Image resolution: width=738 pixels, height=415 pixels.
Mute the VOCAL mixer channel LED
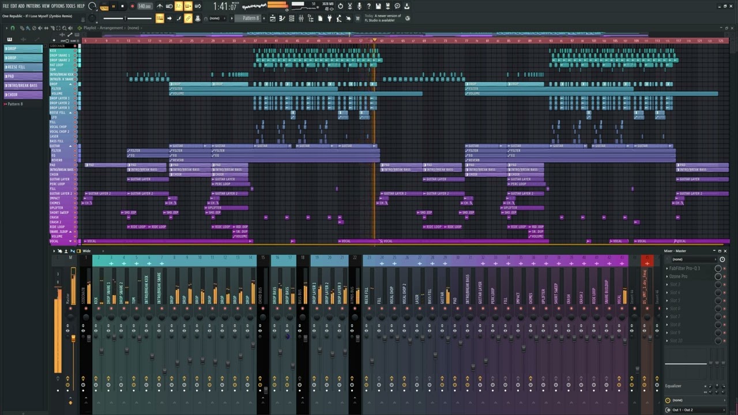pyautogui.click(x=622, y=308)
